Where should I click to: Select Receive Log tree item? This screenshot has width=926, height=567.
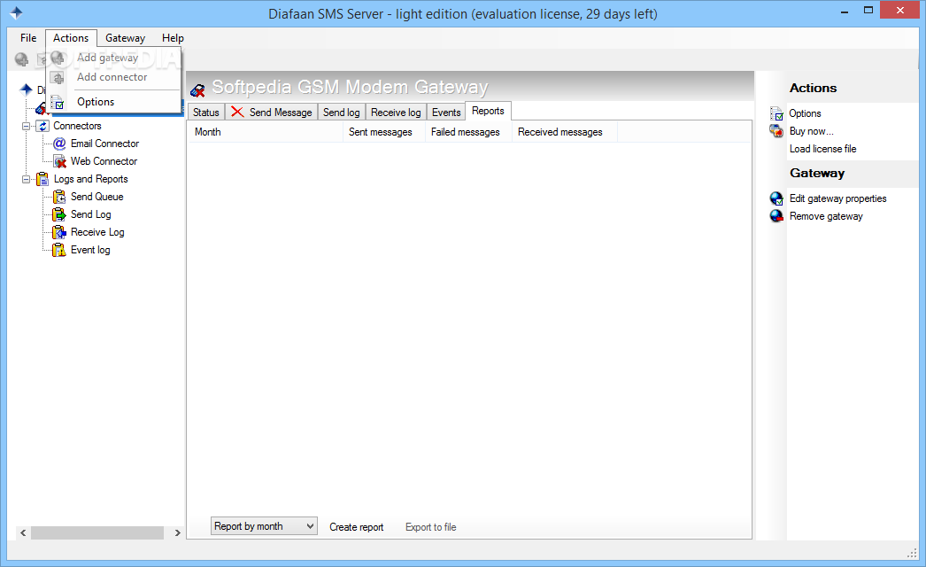click(x=97, y=232)
